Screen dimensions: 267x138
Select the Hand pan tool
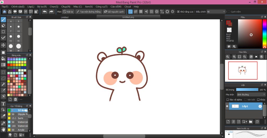[3, 129]
